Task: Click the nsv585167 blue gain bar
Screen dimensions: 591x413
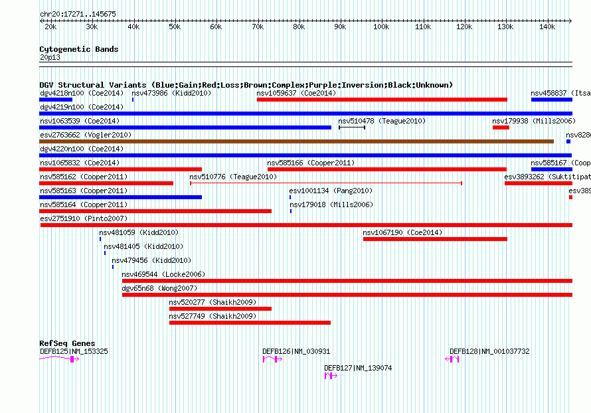Action: tap(552, 169)
